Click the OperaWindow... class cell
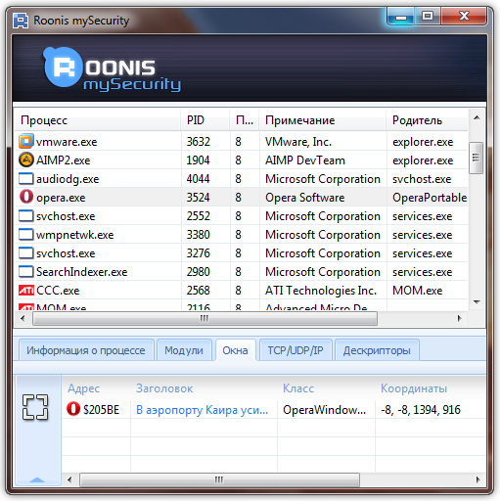 click(324, 410)
